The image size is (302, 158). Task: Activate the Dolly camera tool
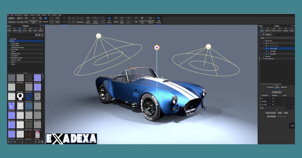coord(73,20)
